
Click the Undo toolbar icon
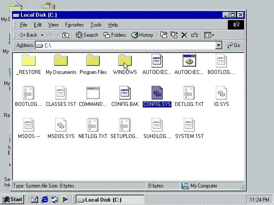[x=194, y=35]
